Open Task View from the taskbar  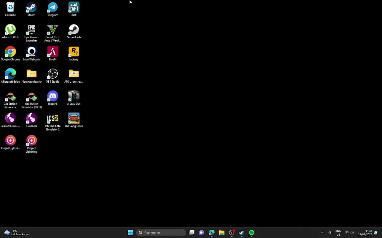coord(192,233)
